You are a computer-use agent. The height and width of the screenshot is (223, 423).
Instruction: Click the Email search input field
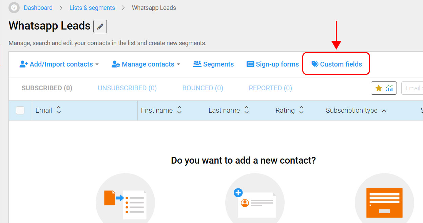412,88
